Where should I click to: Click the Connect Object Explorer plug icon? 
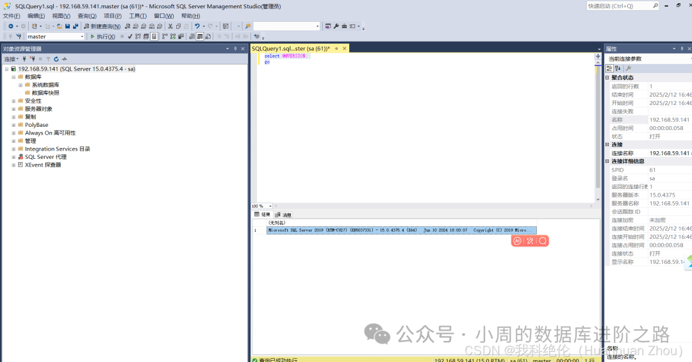point(24,59)
